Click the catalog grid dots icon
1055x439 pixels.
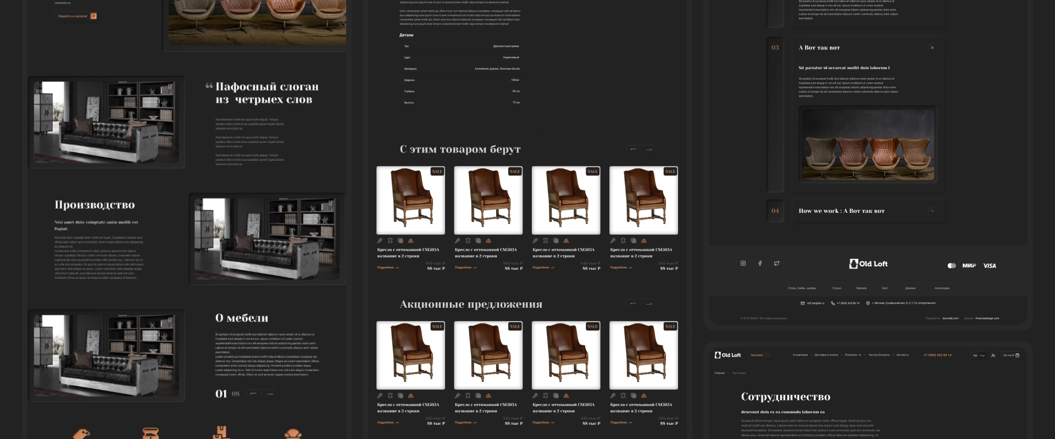pyautogui.click(x=768, y=355)
